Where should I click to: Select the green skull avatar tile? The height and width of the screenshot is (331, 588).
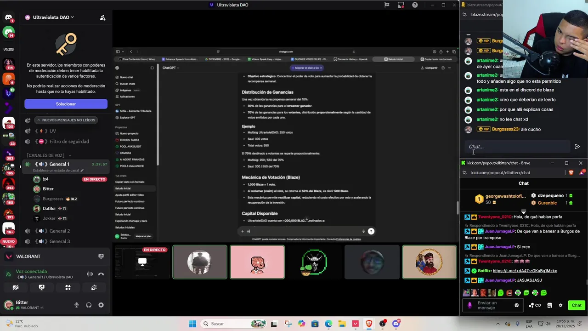[x=315, y=262]
